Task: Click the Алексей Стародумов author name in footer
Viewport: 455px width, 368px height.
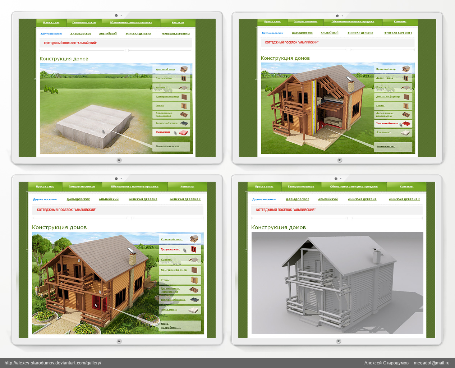Action: tap(386, 363)
